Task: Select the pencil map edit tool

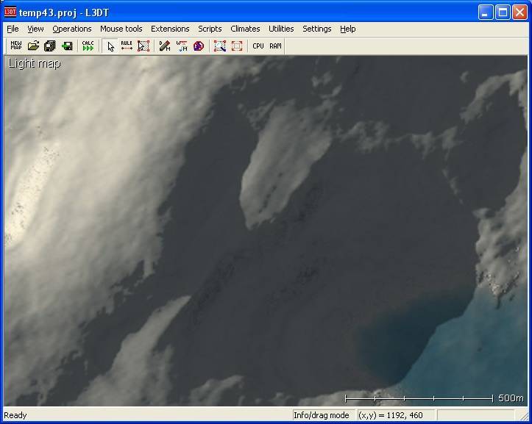Action: [x=165, y=46]
